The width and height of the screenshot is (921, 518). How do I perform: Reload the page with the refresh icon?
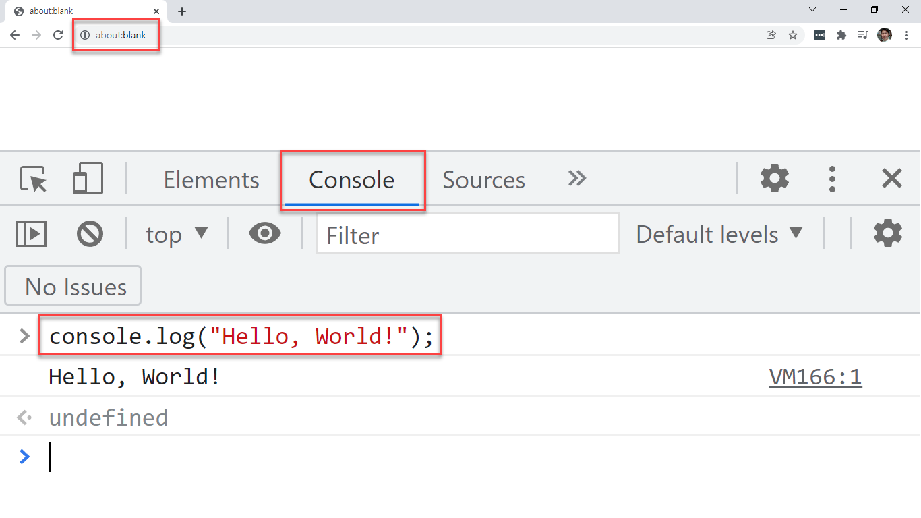pos(58,35)
